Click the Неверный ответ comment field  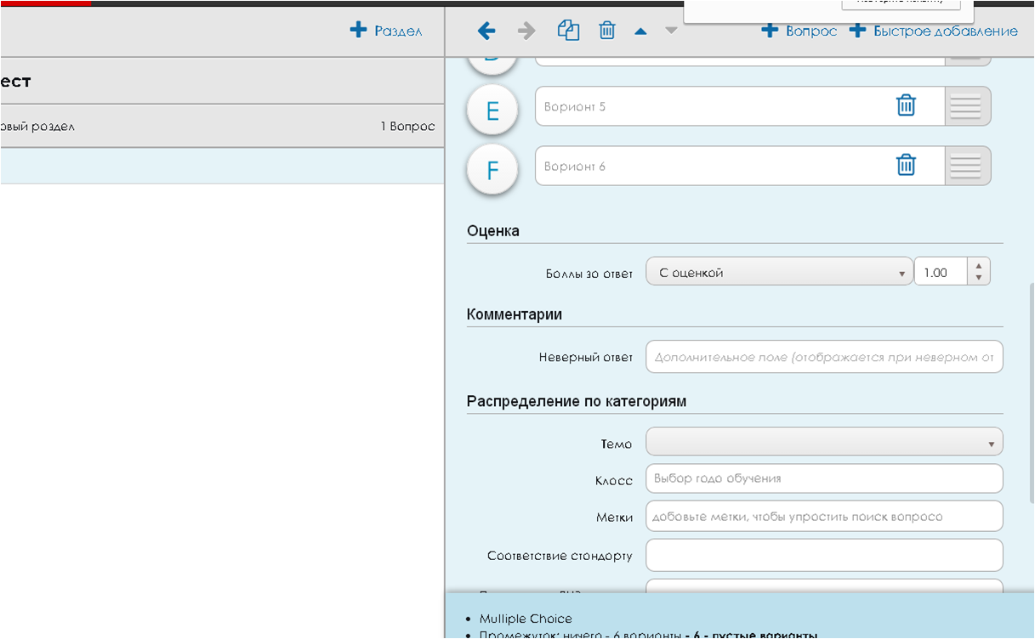(x=822, y=357)
